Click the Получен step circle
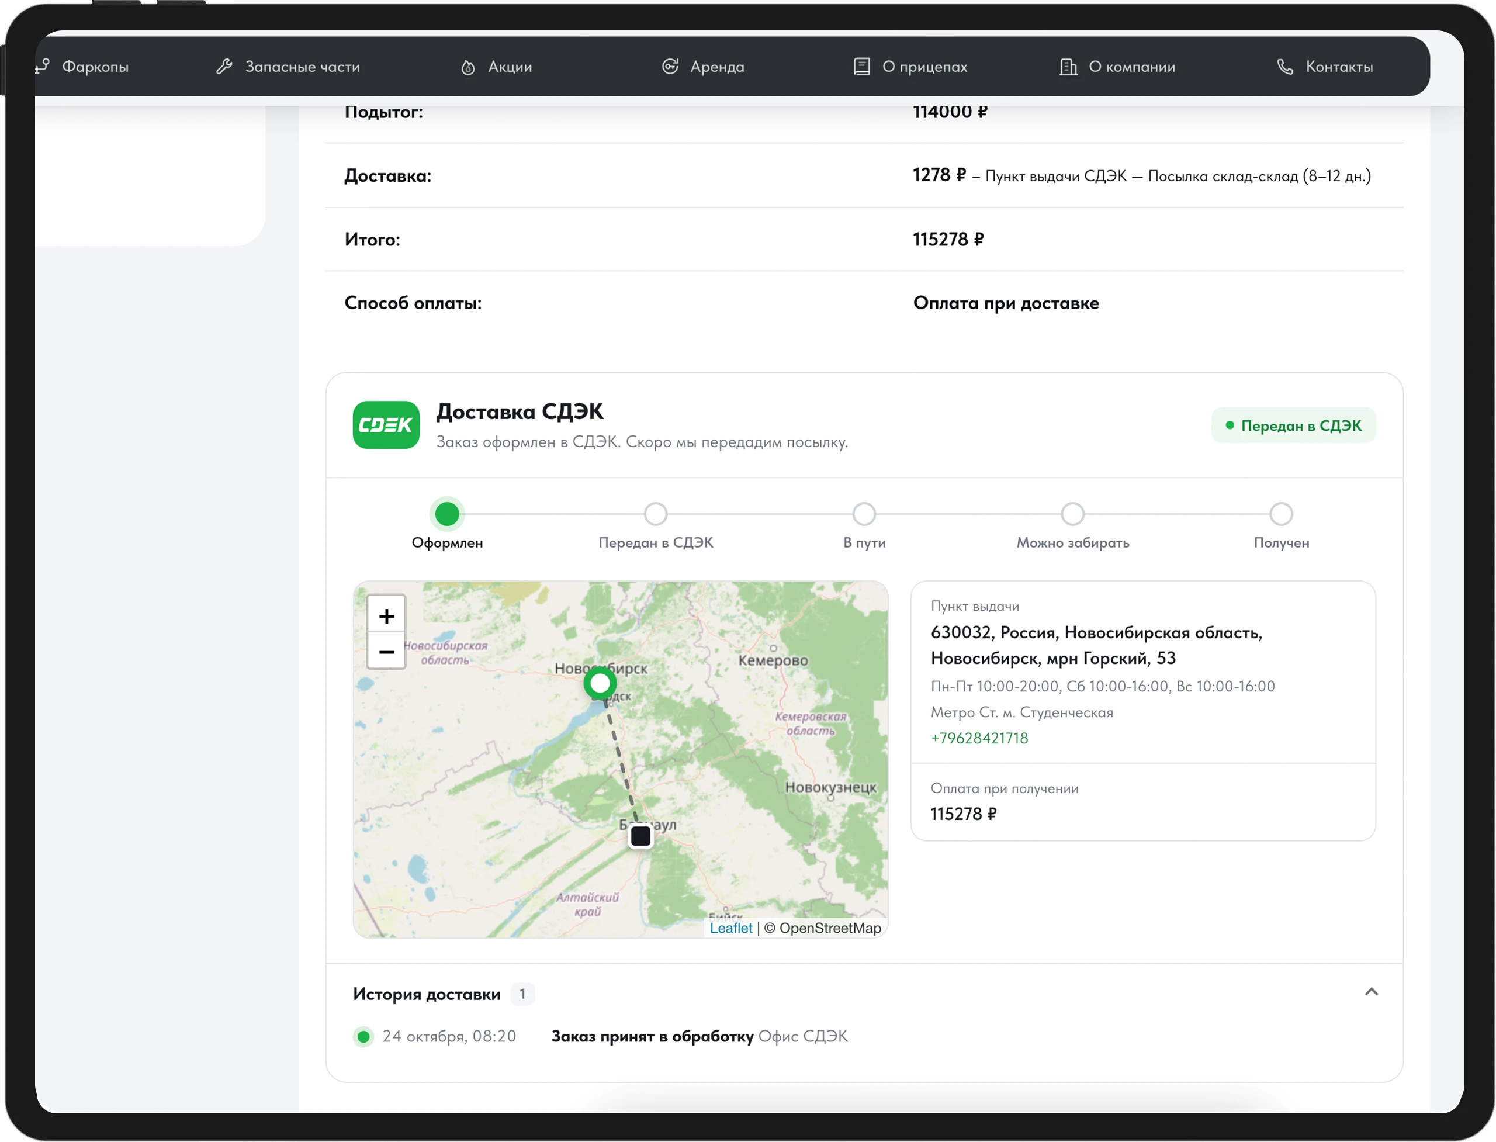The width and height of the screenshot is (1496, 1142). click(1281, 514)
